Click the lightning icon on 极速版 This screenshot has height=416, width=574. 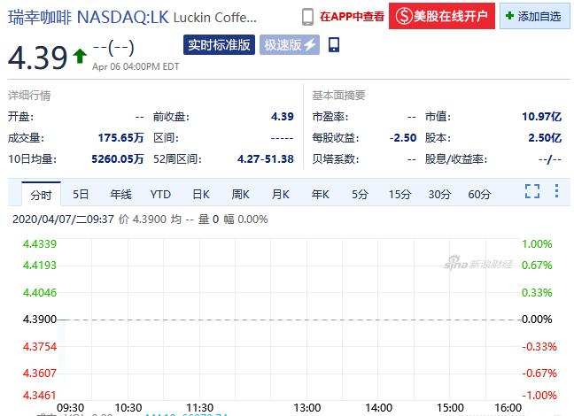tap(310, 45)
